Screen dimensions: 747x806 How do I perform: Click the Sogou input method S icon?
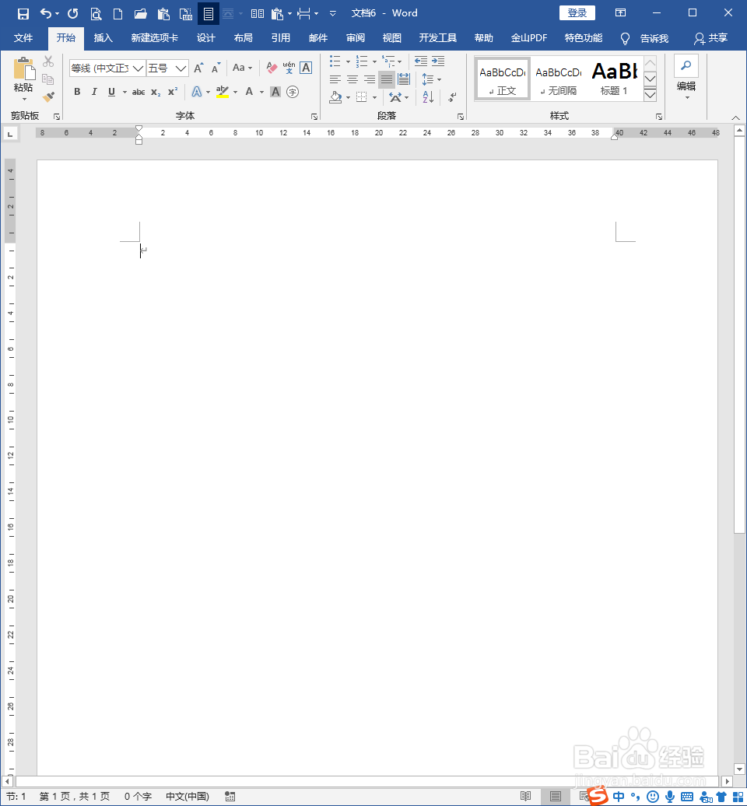click(598, 796)
